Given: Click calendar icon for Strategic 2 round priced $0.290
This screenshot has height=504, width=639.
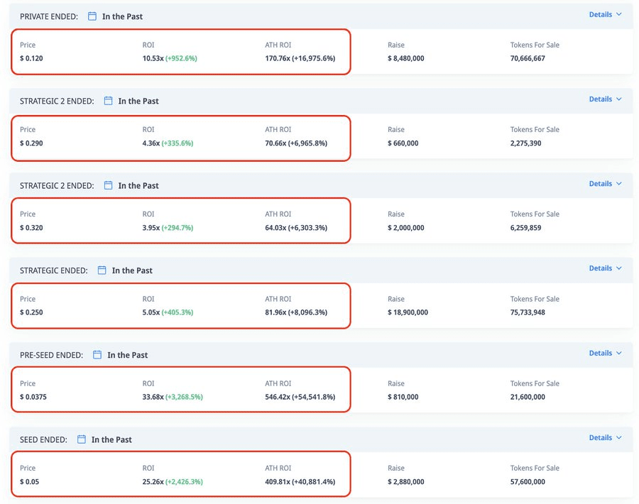Looking at the screenshot, I should [109, 101].
